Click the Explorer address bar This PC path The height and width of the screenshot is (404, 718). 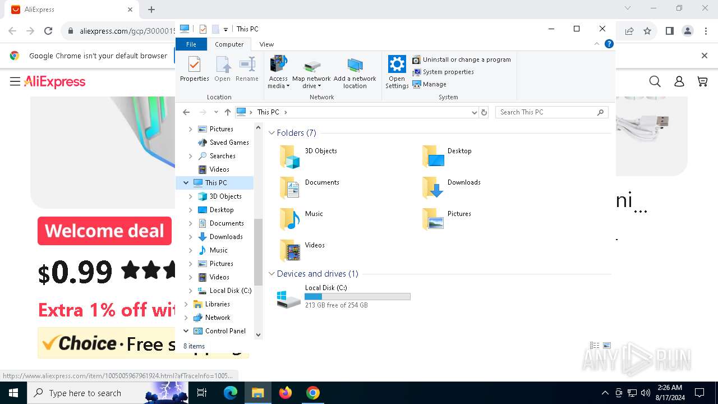[x=268, y=112]
